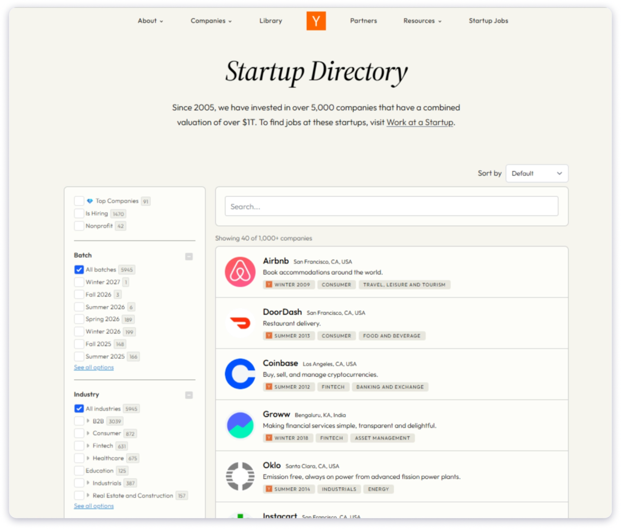This screenshot has width=621, height=529.
Task: Check the Nonprofit filter
Action: point(79,226)
